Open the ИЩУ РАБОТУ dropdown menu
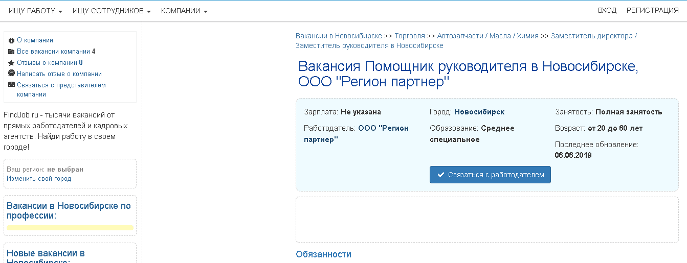The height and width of the screenshot is (263, 687). click(x=35, y=11)
